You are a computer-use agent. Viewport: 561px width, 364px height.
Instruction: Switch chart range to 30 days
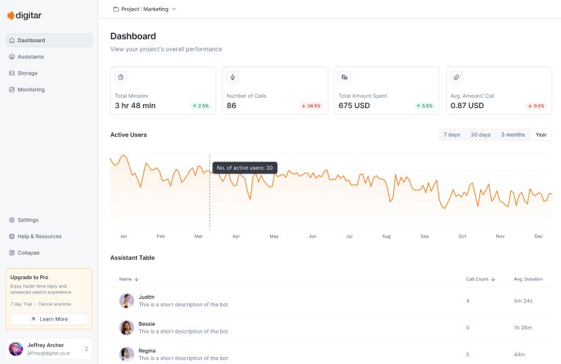(480, 134)
